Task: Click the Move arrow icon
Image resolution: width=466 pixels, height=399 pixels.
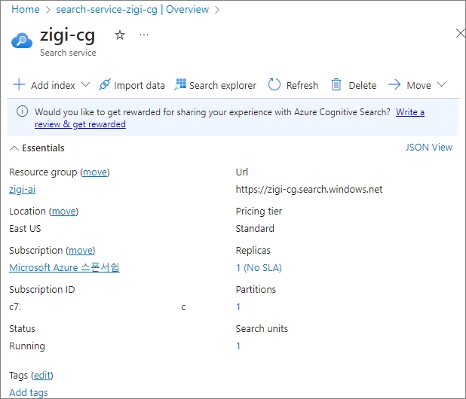Action: 394,85
